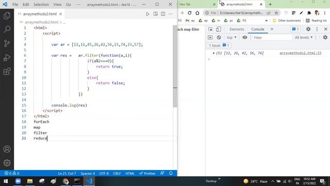Bookmark this page with star icon
Image resolution: width=330 pixels, height=186 pixels.
[276, 13]
